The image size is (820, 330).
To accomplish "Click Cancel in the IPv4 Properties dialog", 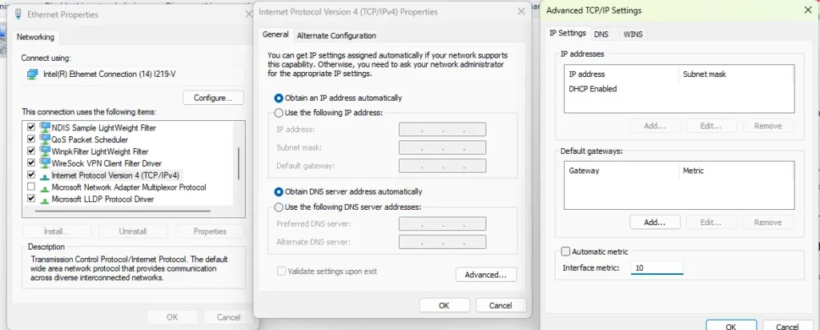I will (500, 305).
